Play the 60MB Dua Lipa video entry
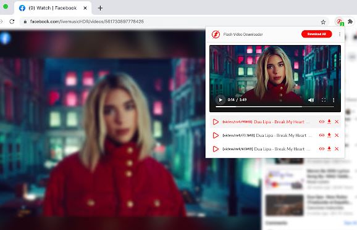This screenshot has width=357, height=230. coord(216,149)
